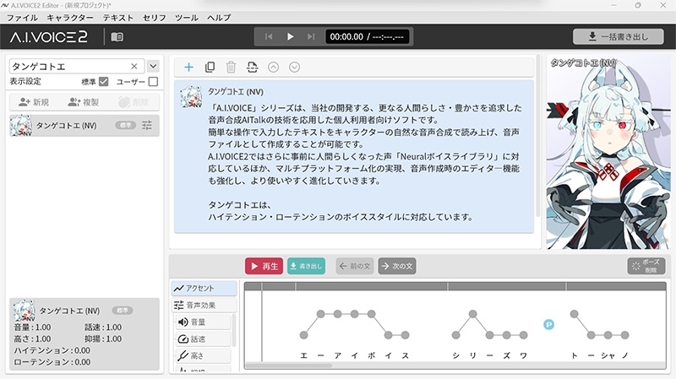Click the accent point above ア
676x379 pixels.
[337, 314]
